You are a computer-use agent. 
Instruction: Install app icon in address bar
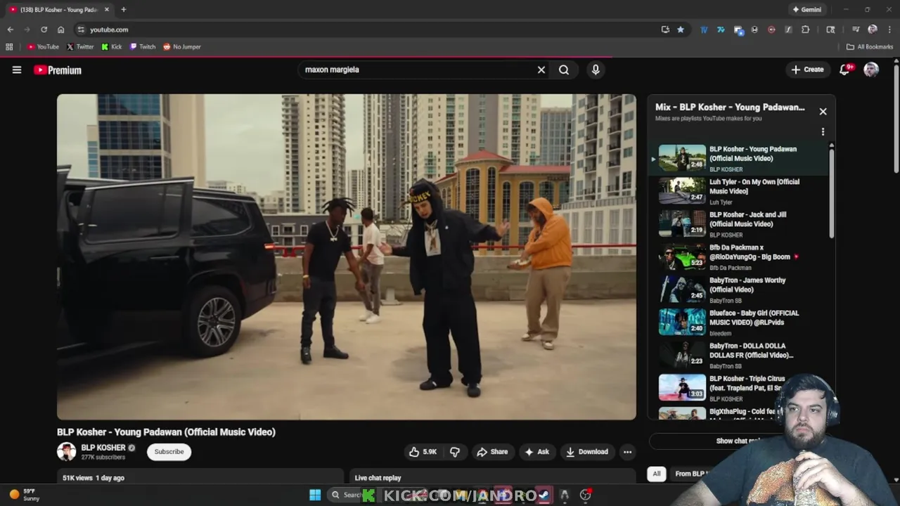(665, 30)
